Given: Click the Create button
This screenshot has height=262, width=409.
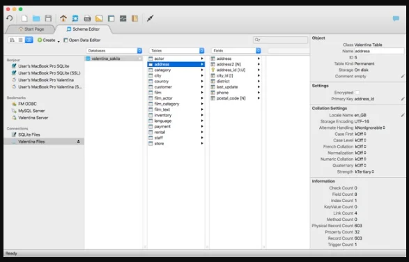Looking at the screenshot, I should coord(47,40).
